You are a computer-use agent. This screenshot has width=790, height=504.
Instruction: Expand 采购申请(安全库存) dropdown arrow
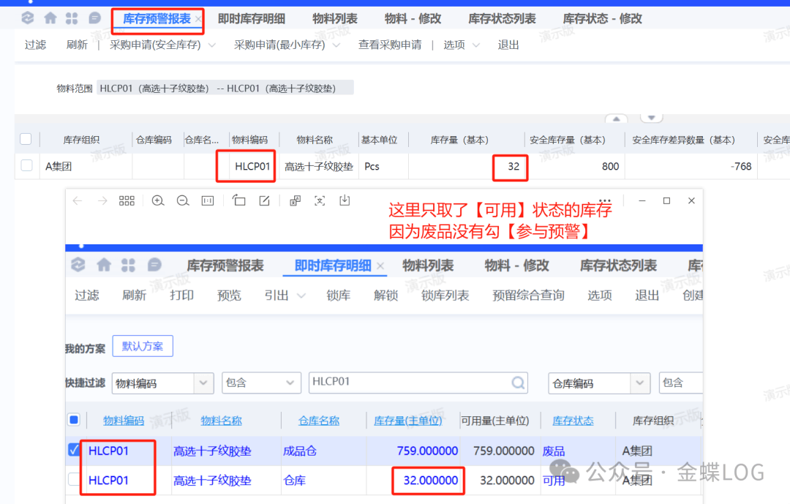click(x=212, y=45)
